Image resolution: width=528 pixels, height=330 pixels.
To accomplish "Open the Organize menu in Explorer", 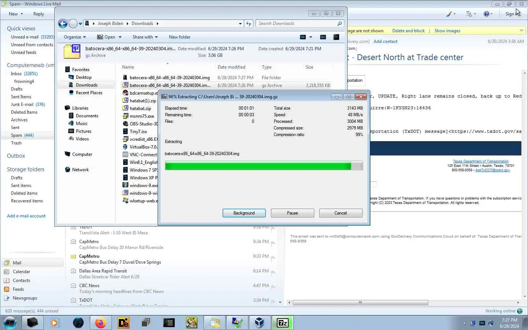I will 75,37.
